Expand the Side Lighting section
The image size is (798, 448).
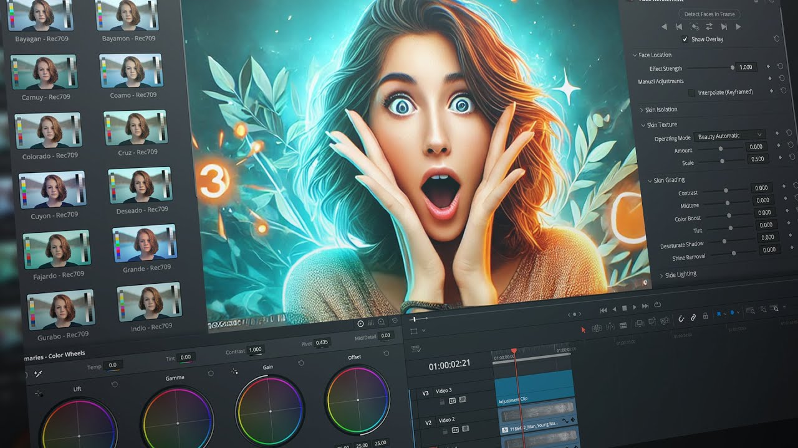[661, 276]
